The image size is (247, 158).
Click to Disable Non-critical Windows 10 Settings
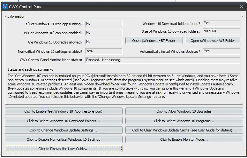[x=64, y=139]
